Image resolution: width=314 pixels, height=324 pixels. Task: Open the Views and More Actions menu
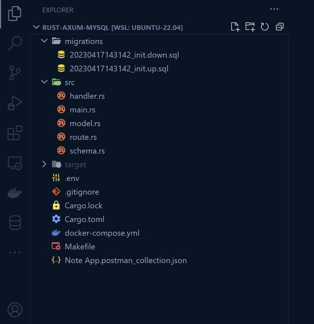point(274,9)
